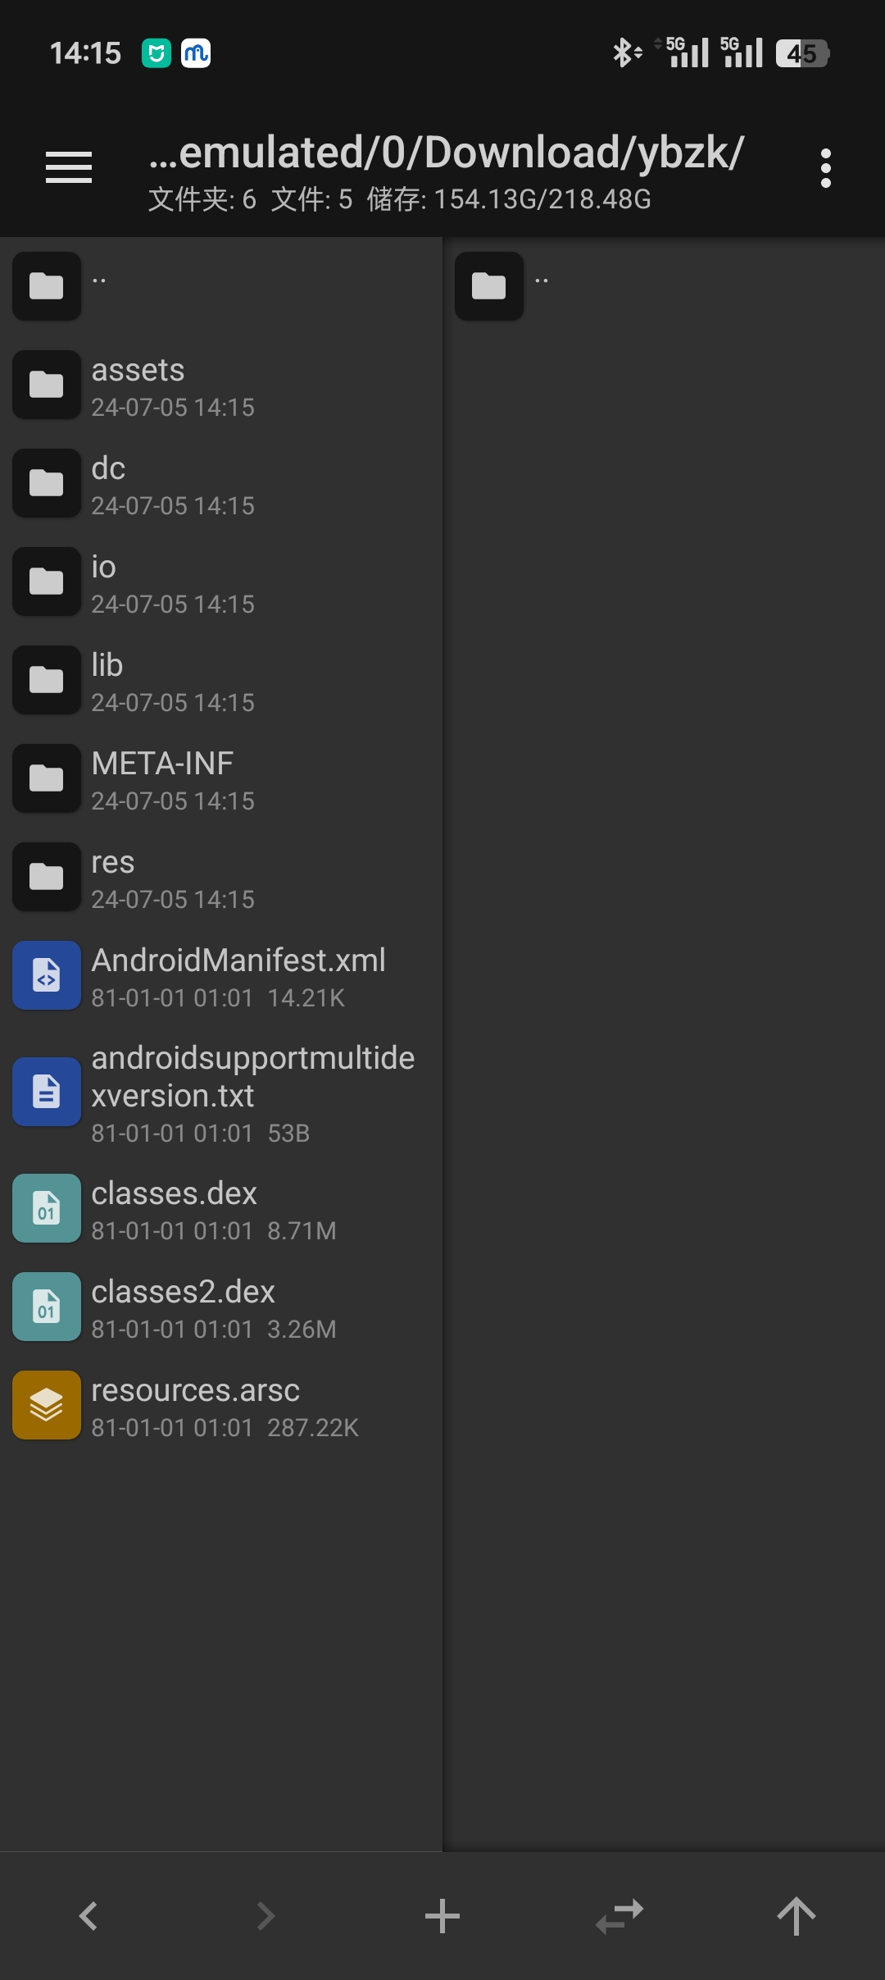Tap the back arrow in bottom bar
Image resolution: width=885 pixels, height=1980 pixels.
coord(88,1916)
